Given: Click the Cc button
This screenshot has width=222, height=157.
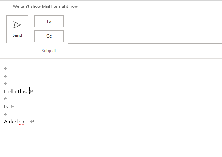Looking at the screenshot, I should click(49, 36).
